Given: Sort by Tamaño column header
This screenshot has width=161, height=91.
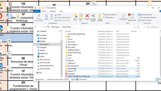Looking at the screenshot, I should point(134,31).
